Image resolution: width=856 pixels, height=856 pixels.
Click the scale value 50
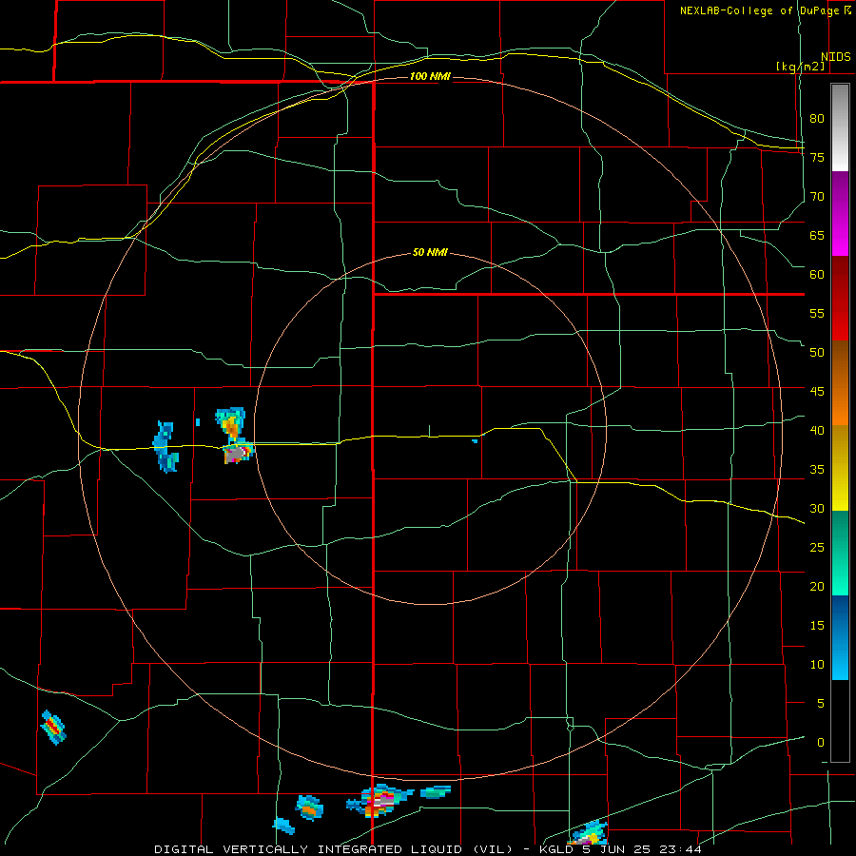pos(817,352)
